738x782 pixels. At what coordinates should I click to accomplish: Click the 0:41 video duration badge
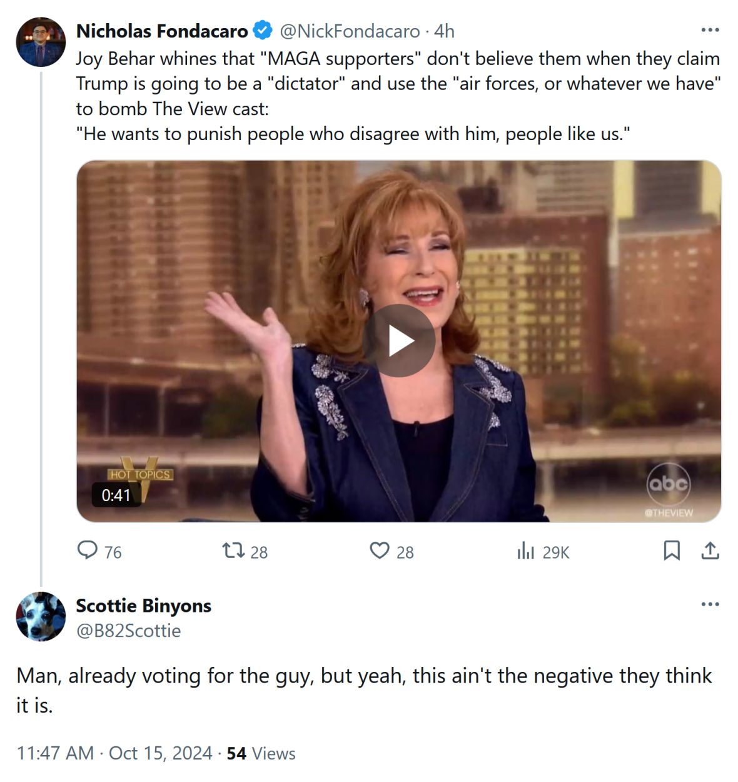tap(116, 495)
